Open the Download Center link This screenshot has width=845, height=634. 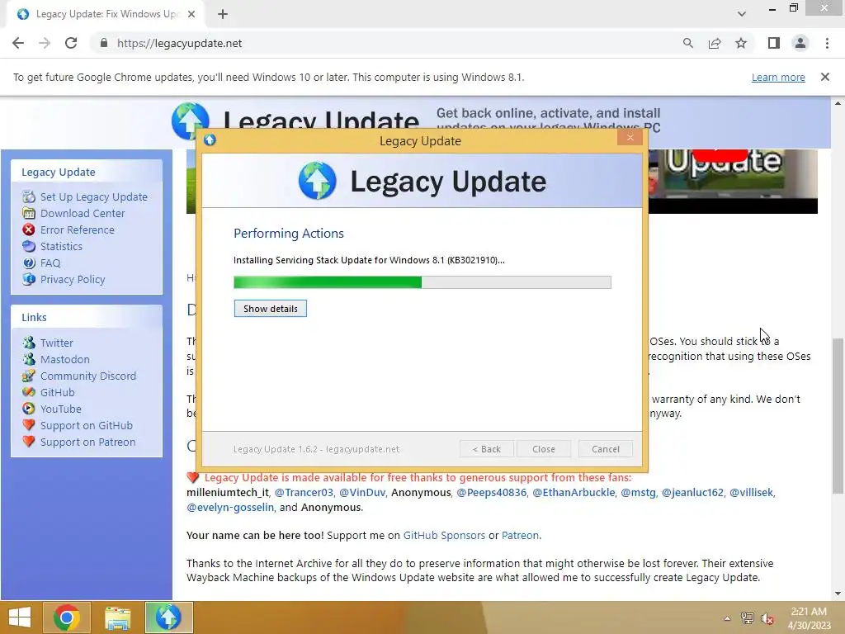click(x=83, y=214)
